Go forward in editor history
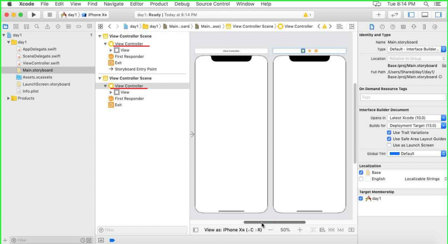448x244 pixels. tap(117, 26)
